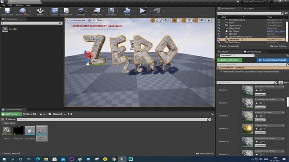Launch the Marketplace from the toolbar

(x=66, y=12)
